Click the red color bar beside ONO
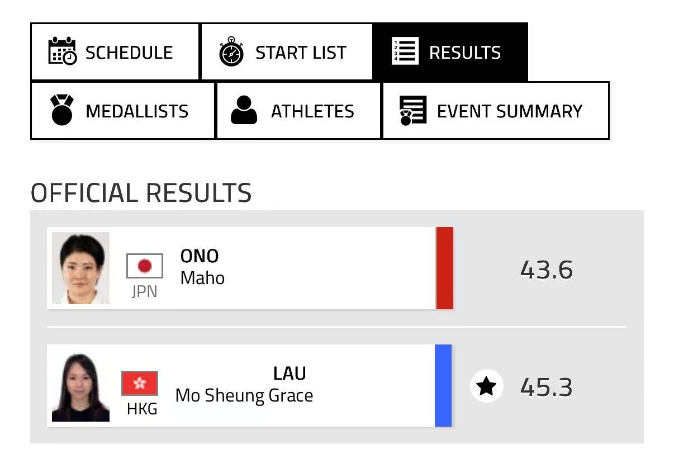The image size is (674, 458). 444,268
